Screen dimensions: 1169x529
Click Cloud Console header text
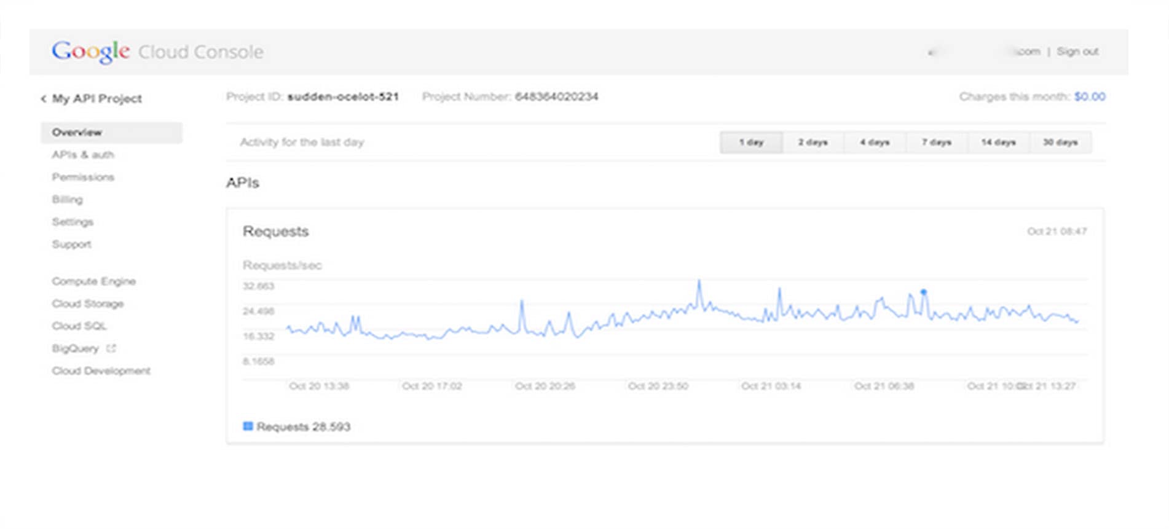pyautogui.click(x=201, y=52)
